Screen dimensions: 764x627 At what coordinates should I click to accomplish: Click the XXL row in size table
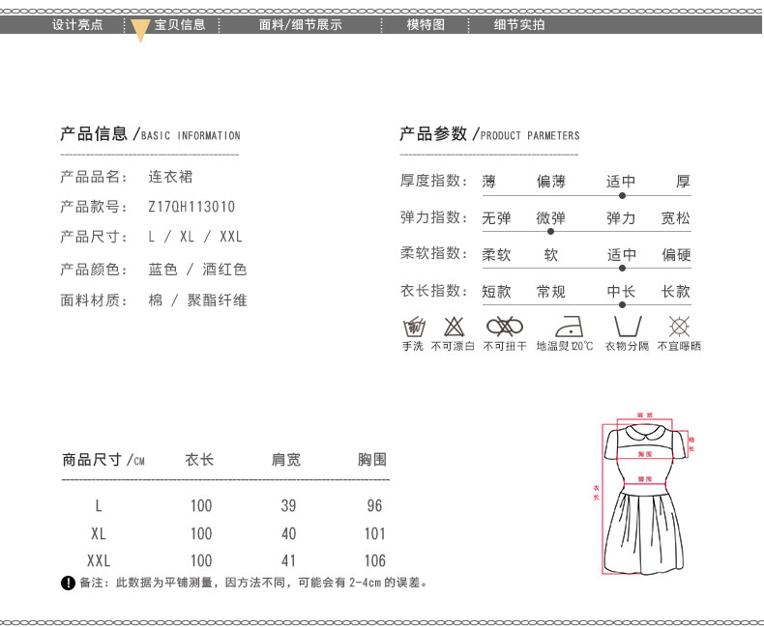[x=99, y=560]
